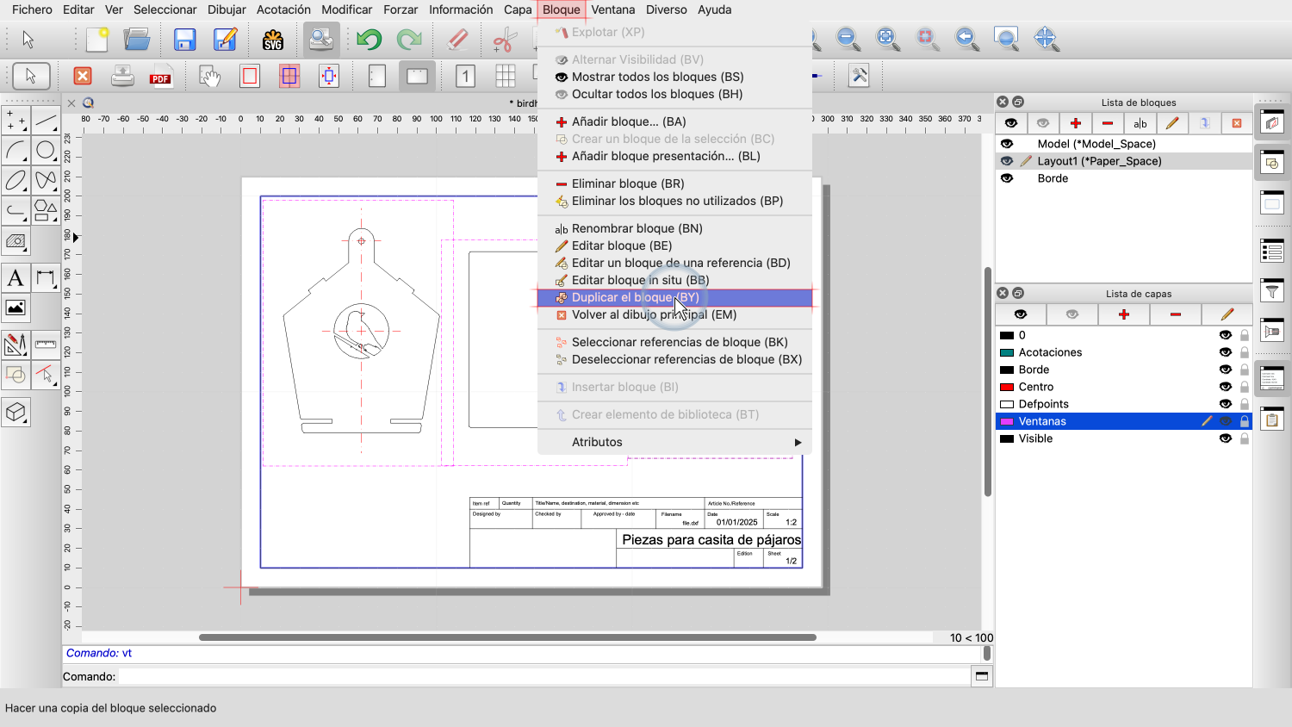Click the Comando input field
The image size is (1292, 727).
click(543, 676)
